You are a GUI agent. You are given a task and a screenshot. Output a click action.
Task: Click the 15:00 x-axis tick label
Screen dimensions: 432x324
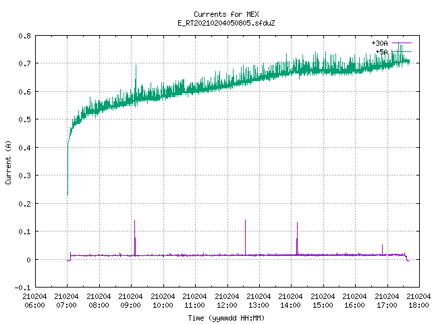pyautogui.click(x=323, y=305)
